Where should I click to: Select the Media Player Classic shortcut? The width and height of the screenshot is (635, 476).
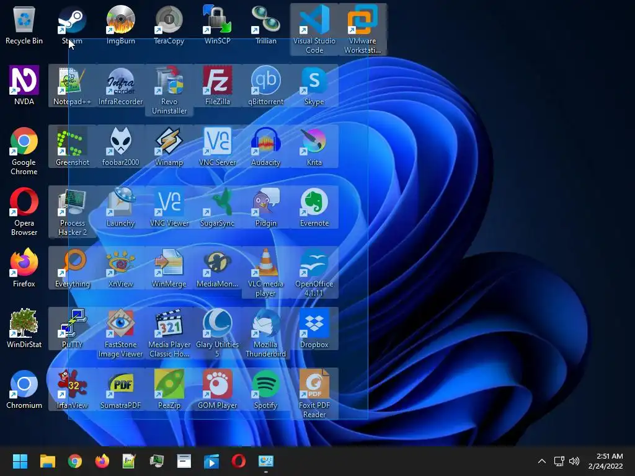coord(169,333)
